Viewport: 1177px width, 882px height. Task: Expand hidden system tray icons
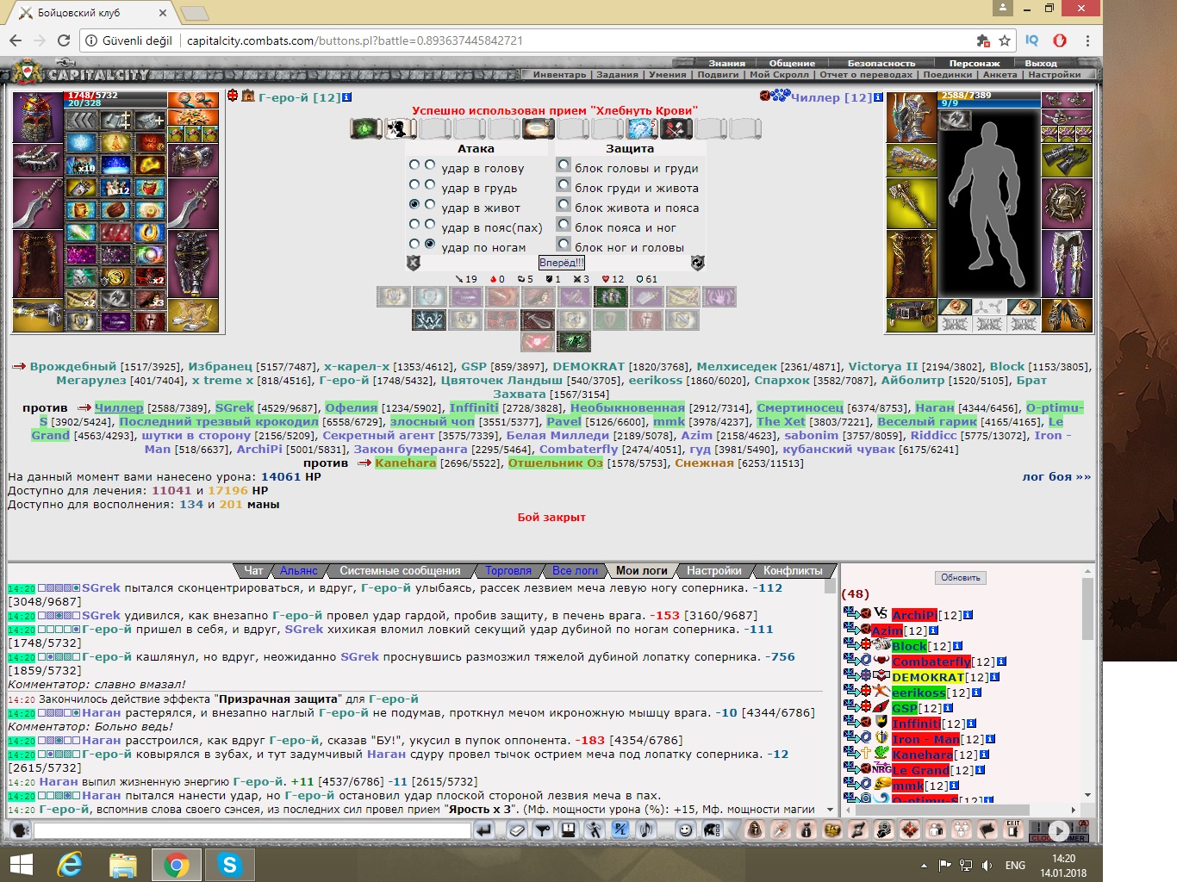pos(924,865)
